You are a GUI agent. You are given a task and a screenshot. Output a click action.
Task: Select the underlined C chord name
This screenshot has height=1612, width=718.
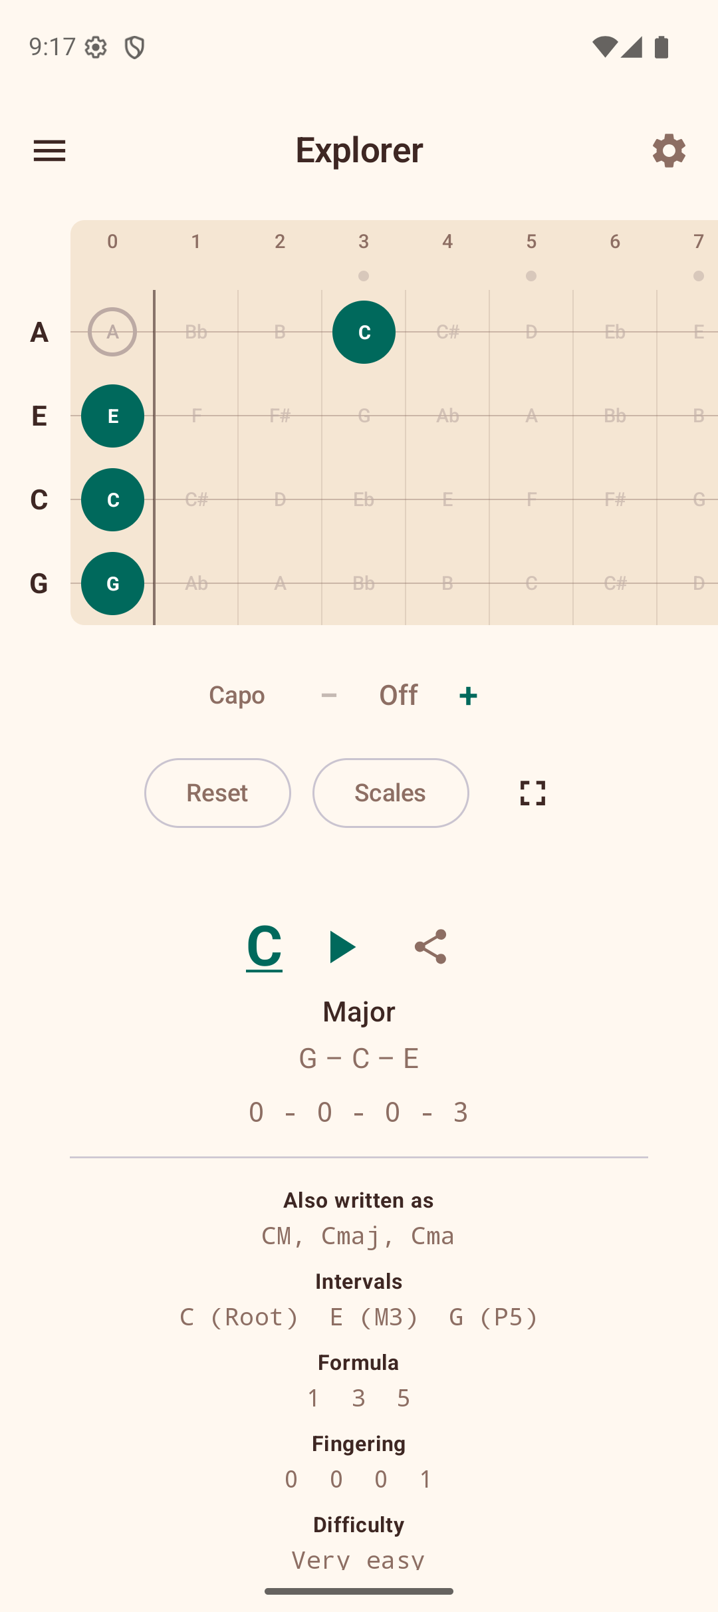pyautogui.click(x=263, y=947)
